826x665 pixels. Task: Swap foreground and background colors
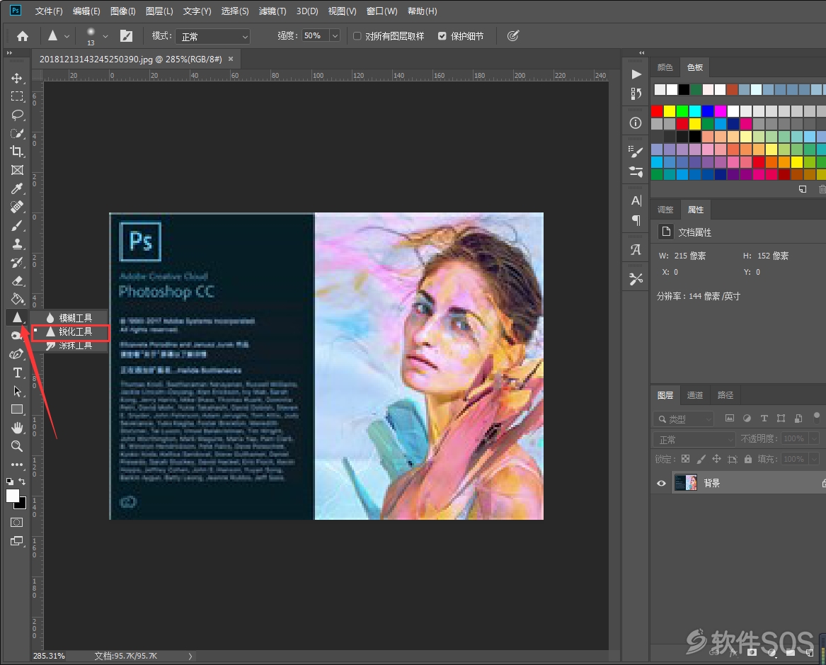coord(22,481)
